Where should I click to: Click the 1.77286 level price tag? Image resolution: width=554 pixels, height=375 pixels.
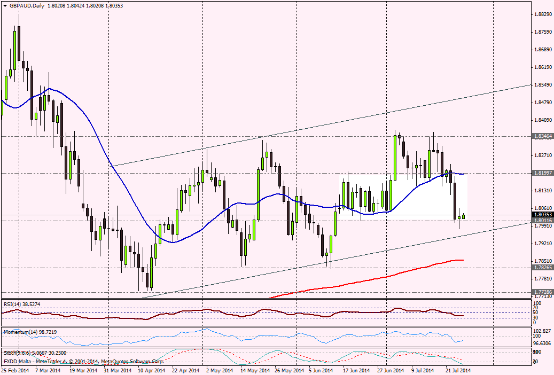pyautogui.click(x=542, y=292)
